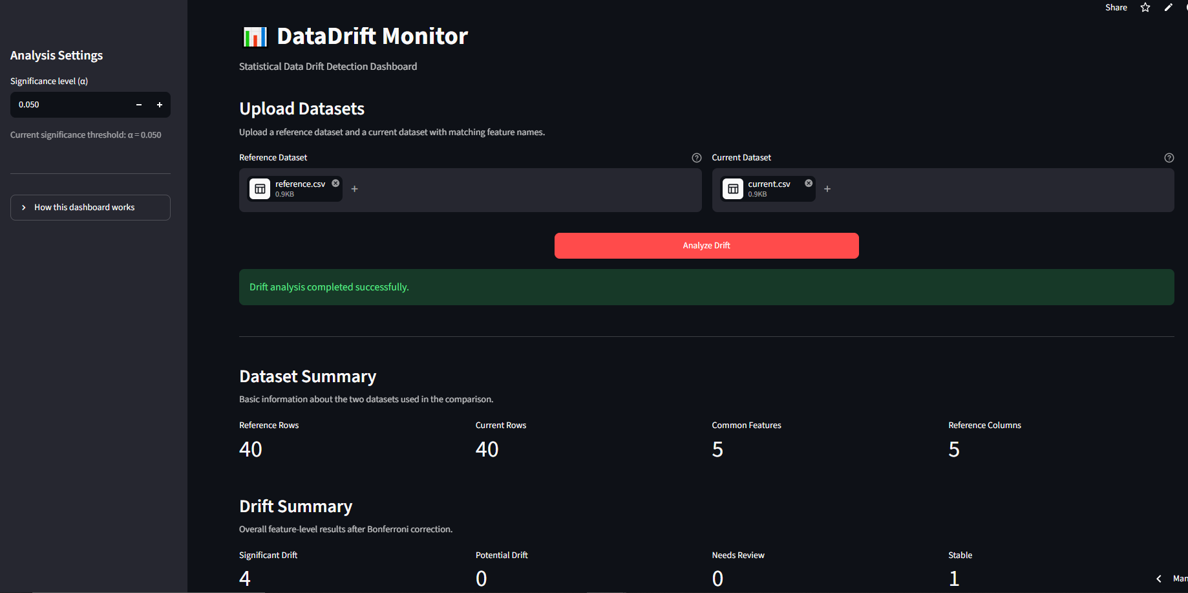Open the edit pencil icon

pos(1169,8)
